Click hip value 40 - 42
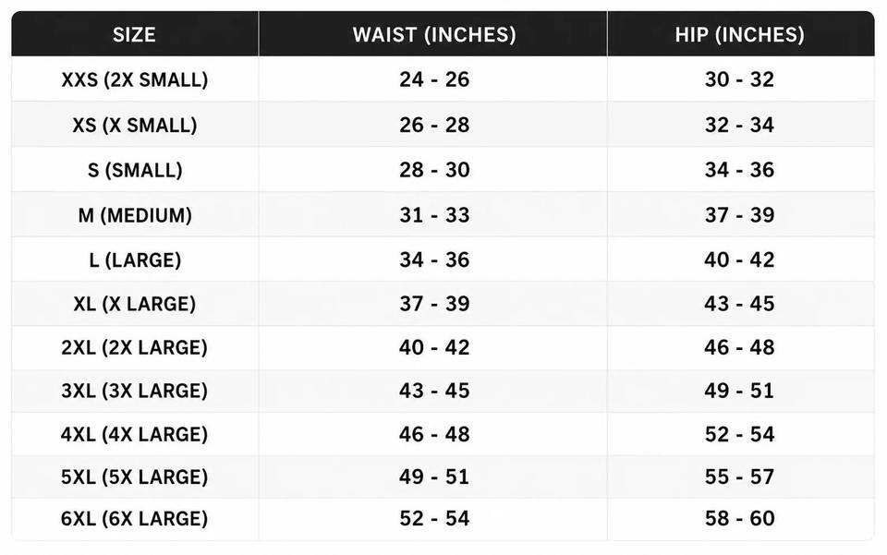 (739, 259)
